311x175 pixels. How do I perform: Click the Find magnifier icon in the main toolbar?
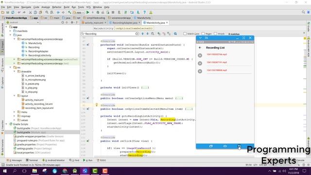pos(47,12)
